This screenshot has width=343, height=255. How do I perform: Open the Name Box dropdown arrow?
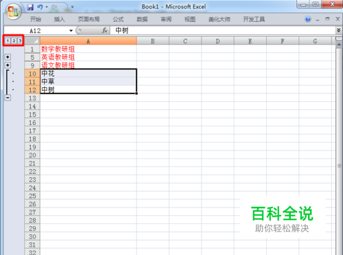[x=71, y=31]
